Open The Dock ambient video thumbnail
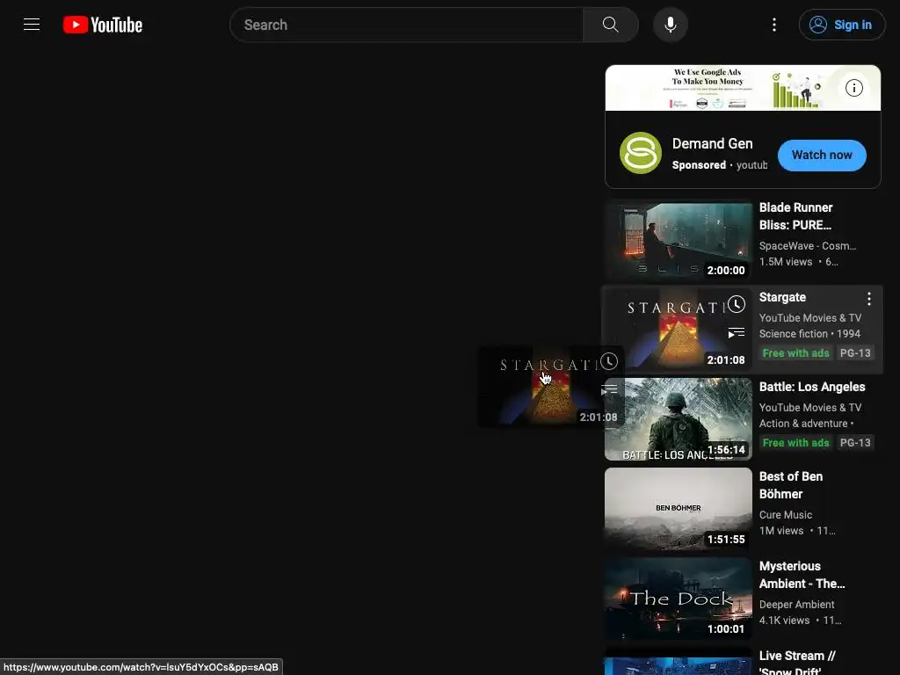This screenshot has height=675, width=900. coord(678,598)
